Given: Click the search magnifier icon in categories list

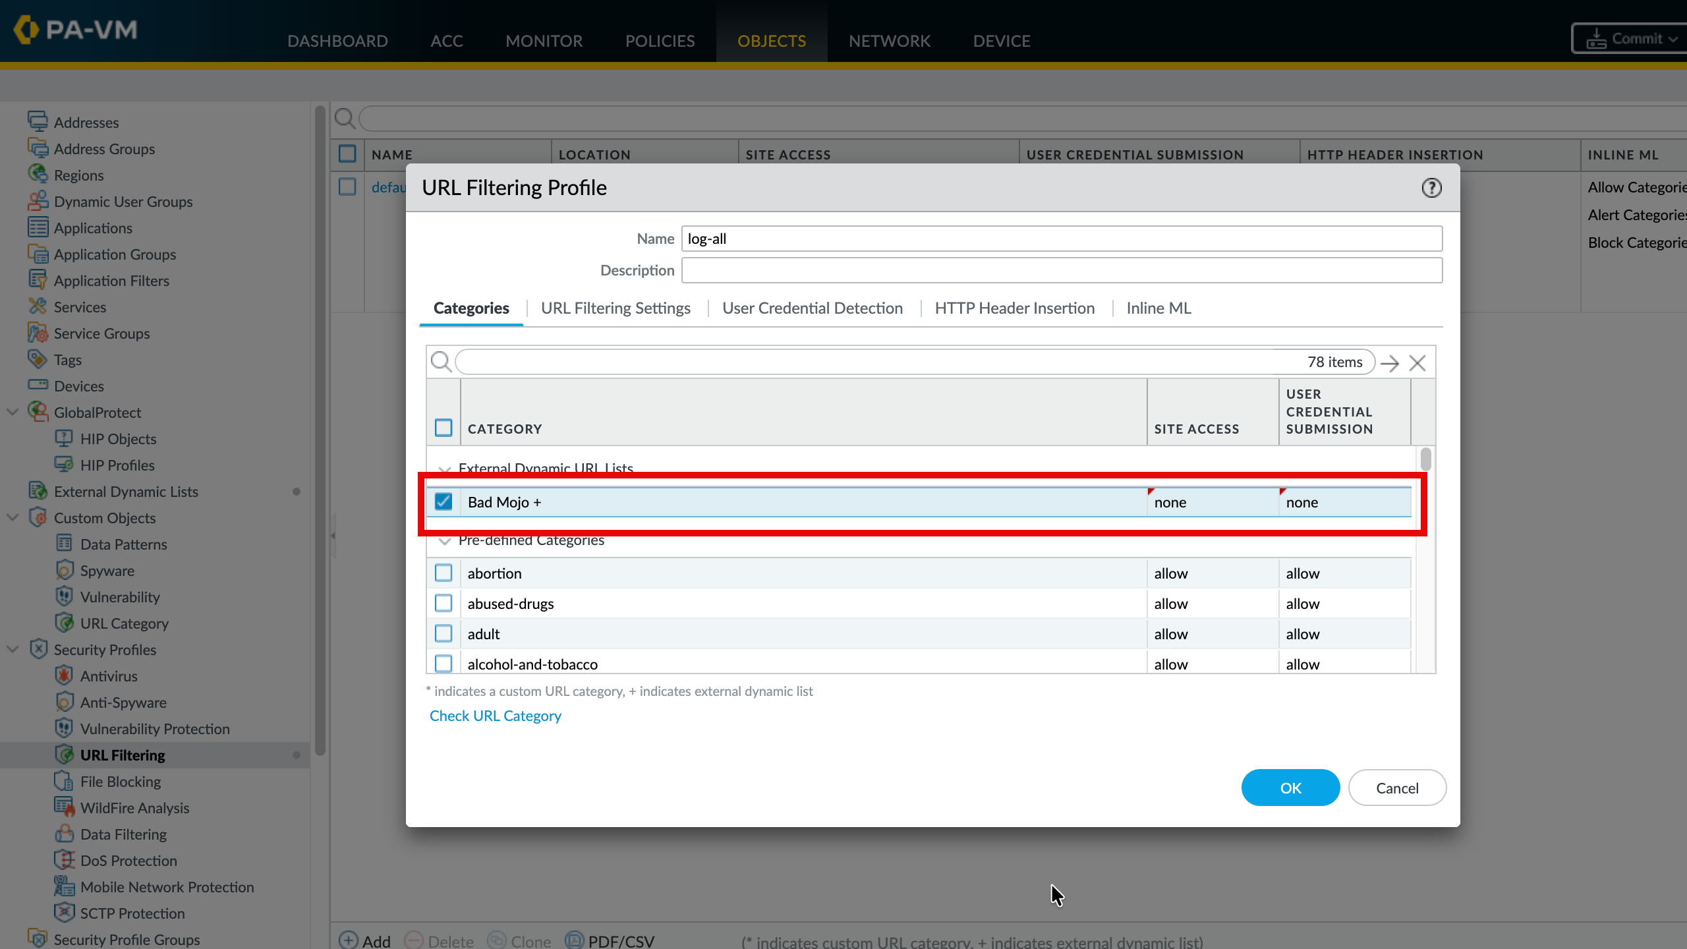Looking at the screenshot, I should coord(440,362).
